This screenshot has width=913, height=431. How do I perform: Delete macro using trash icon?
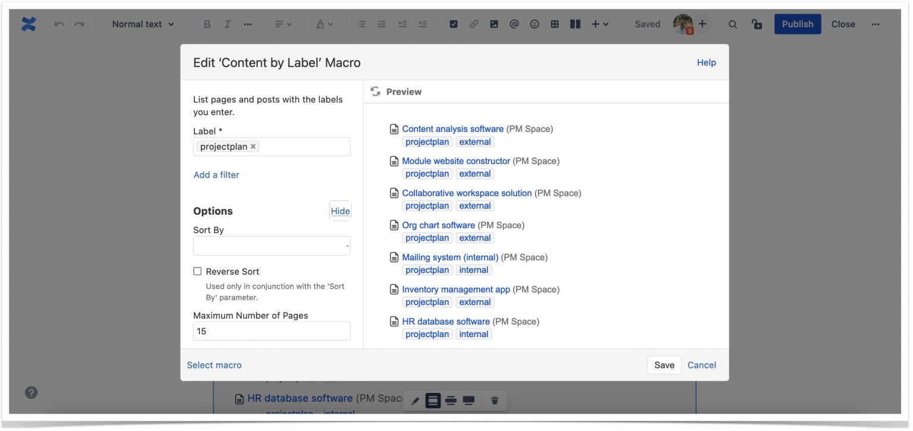click(x=495, y=401)
